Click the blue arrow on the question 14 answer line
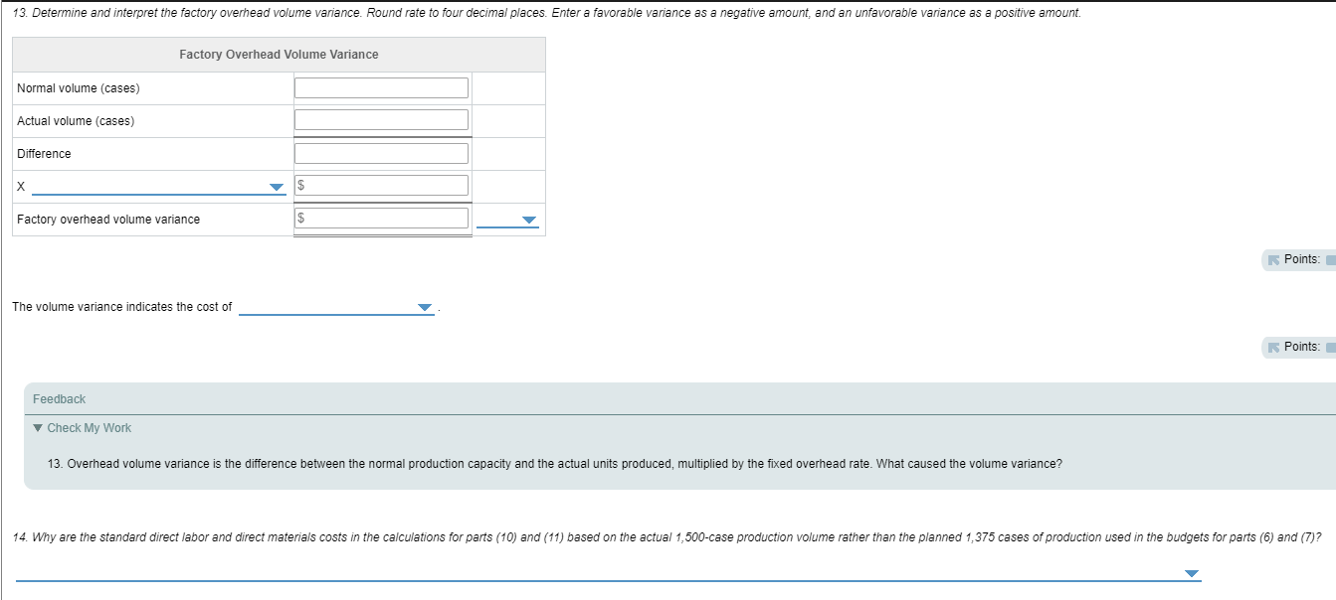Viewport: 1336px width, 600px height. (1190, 572)
